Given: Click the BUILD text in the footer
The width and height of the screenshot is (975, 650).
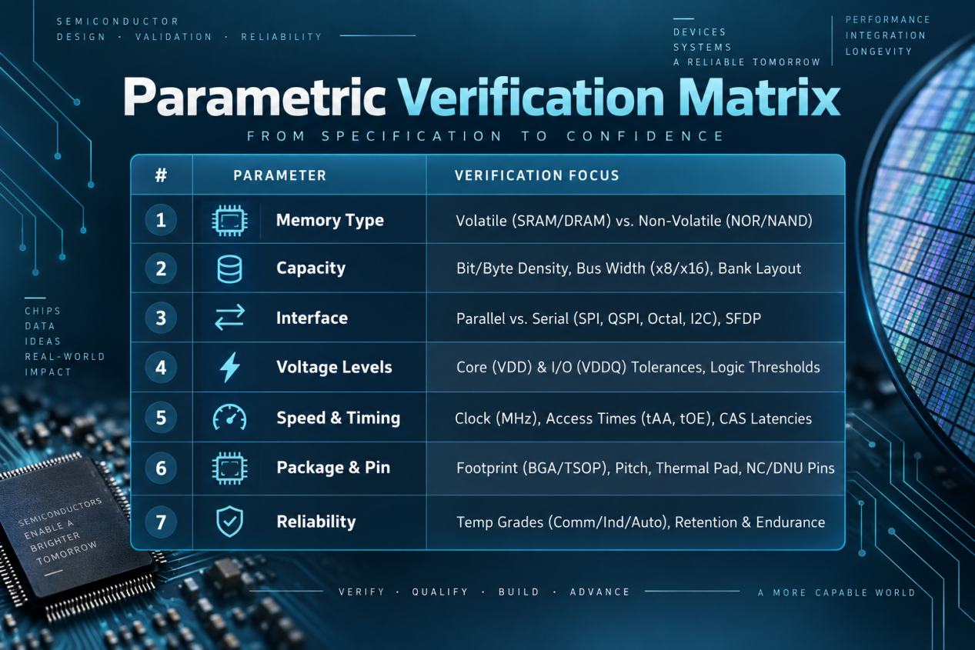Looking at the screenshot, I should click(x=519, y=592).
